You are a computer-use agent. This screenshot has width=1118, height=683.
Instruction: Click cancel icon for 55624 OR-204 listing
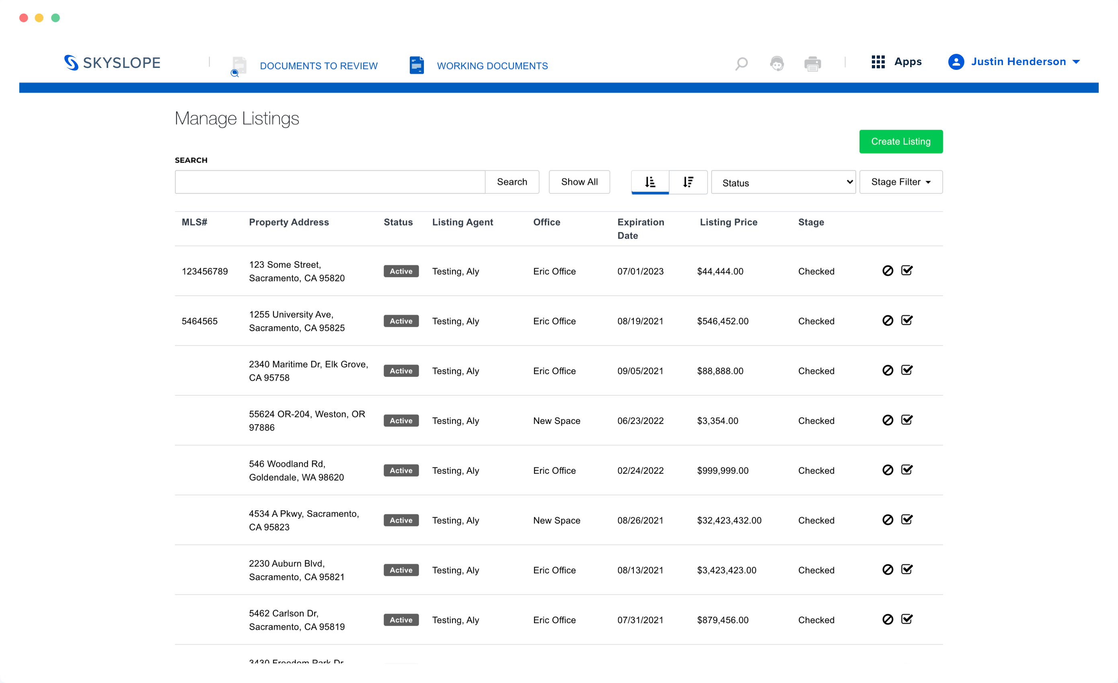pos(888,420)
